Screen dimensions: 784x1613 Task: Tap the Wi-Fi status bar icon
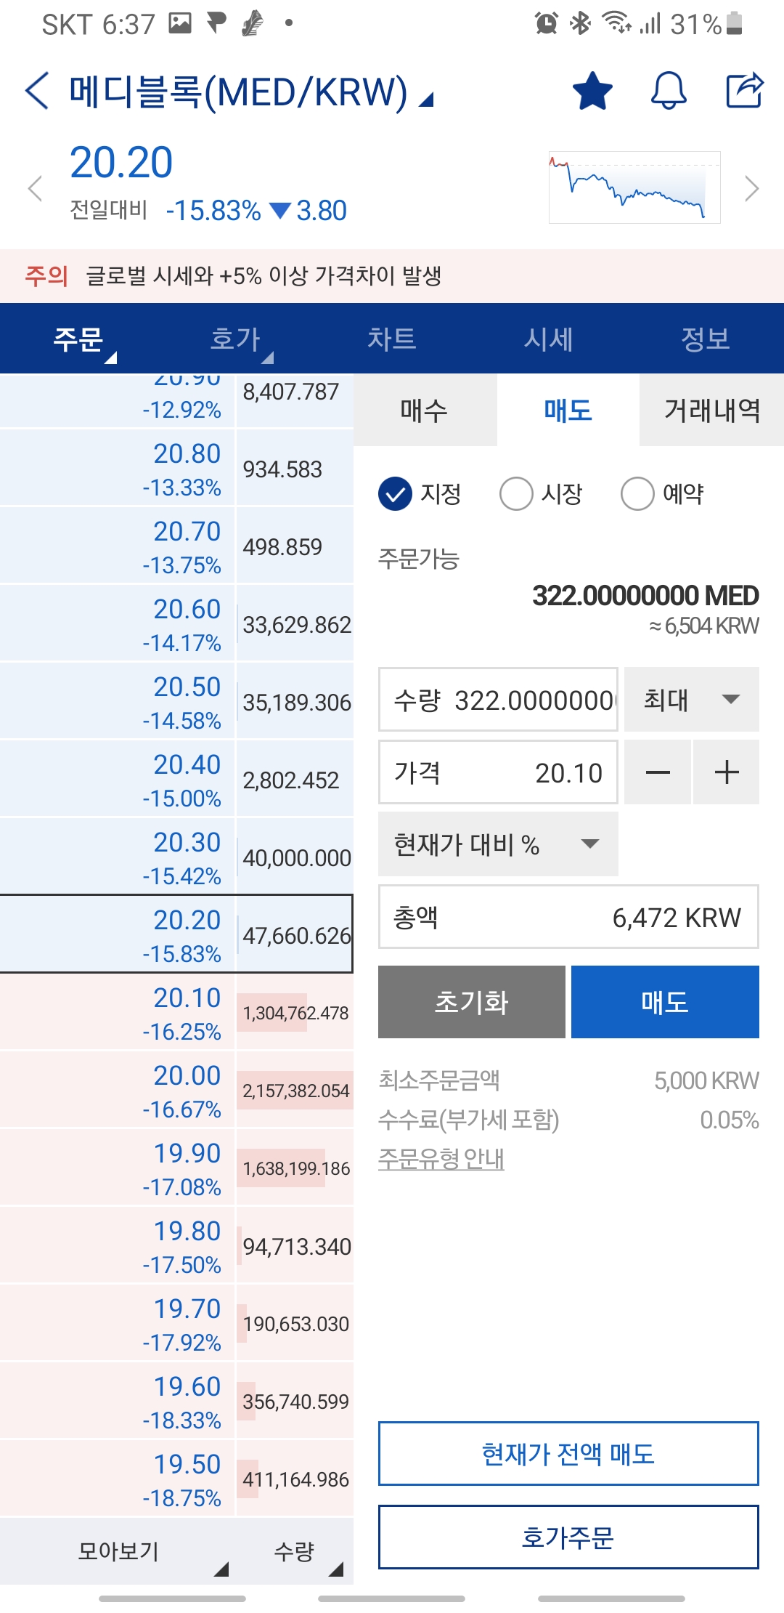(617, 23)
